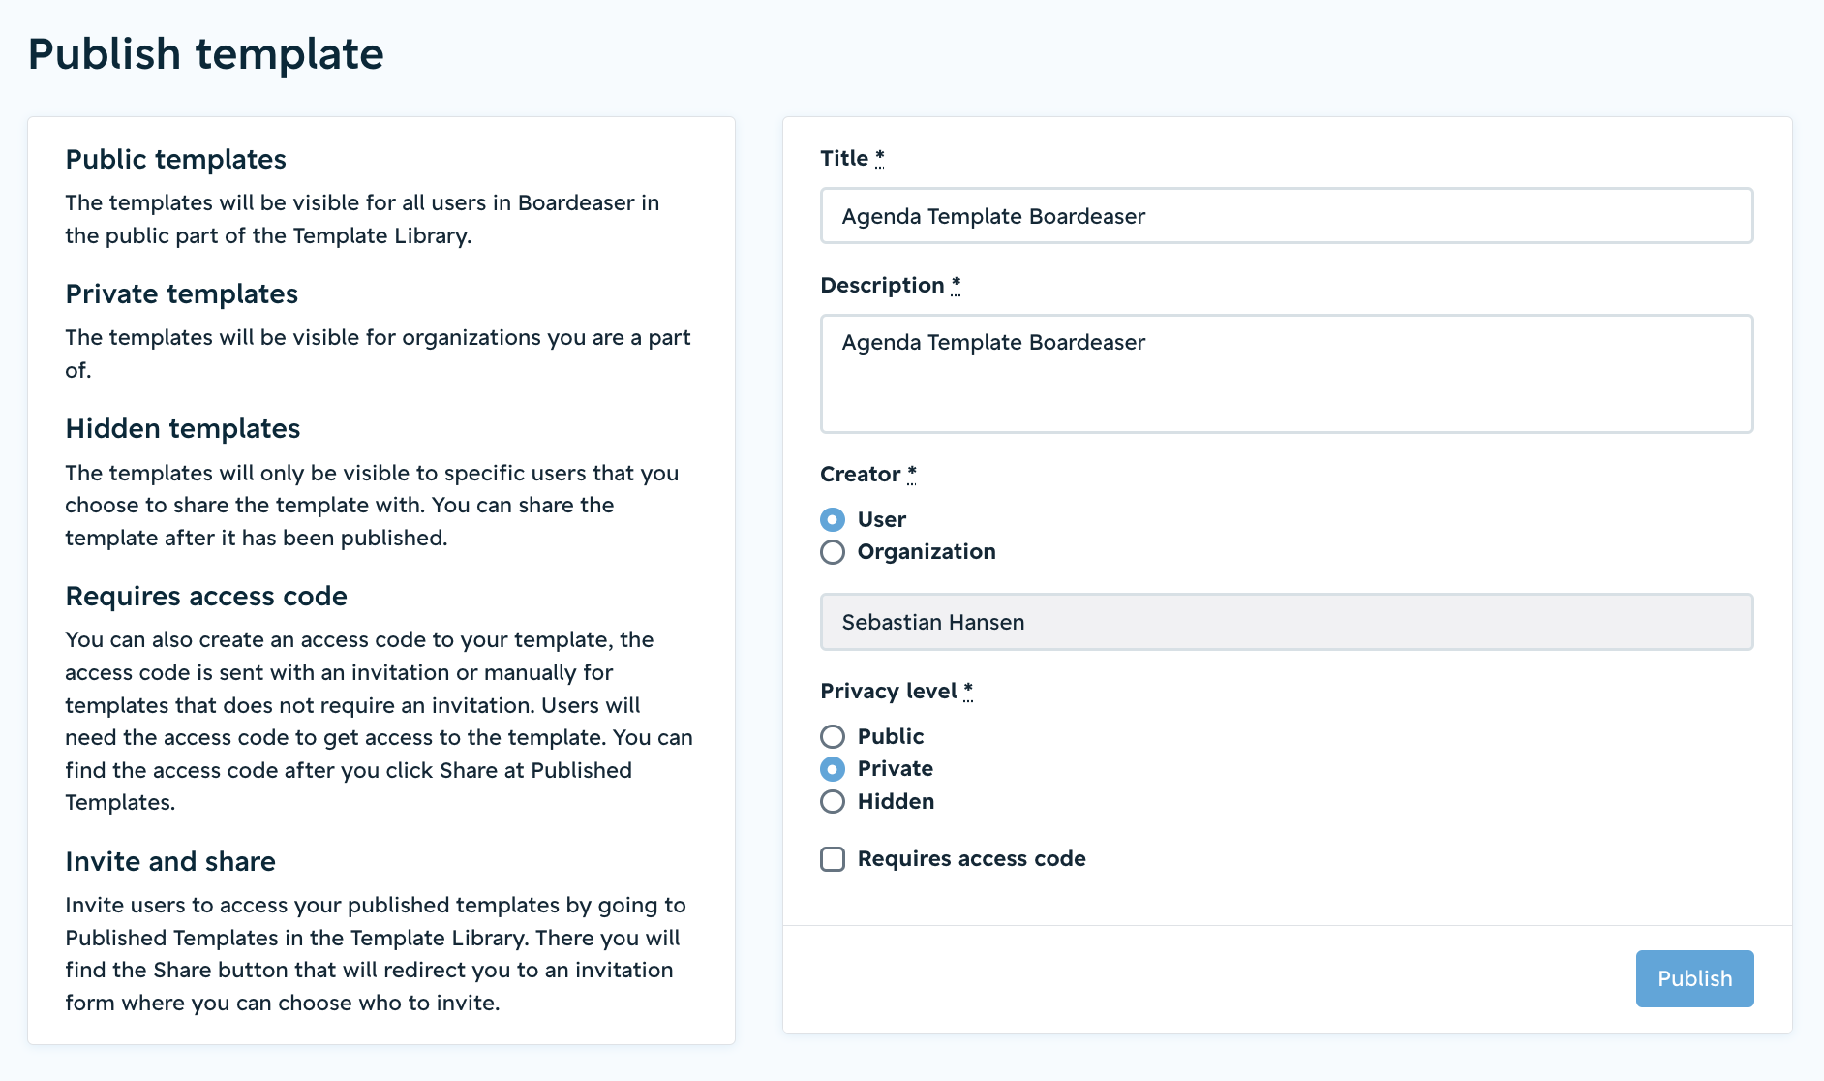Focus the Description text area

pyautogui.click(x=1287, y=374)
